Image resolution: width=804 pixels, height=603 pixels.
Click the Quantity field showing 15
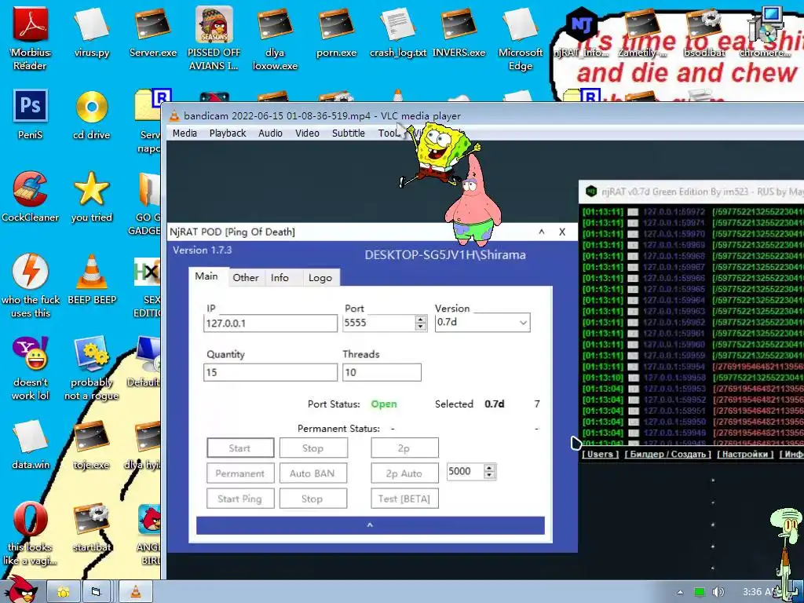tap(270, 372)
